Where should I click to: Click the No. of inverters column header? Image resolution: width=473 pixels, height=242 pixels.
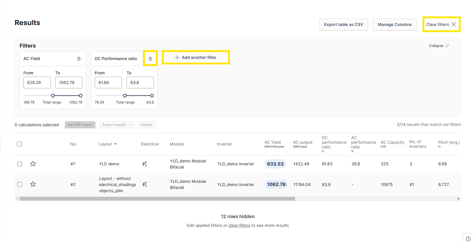418,144
